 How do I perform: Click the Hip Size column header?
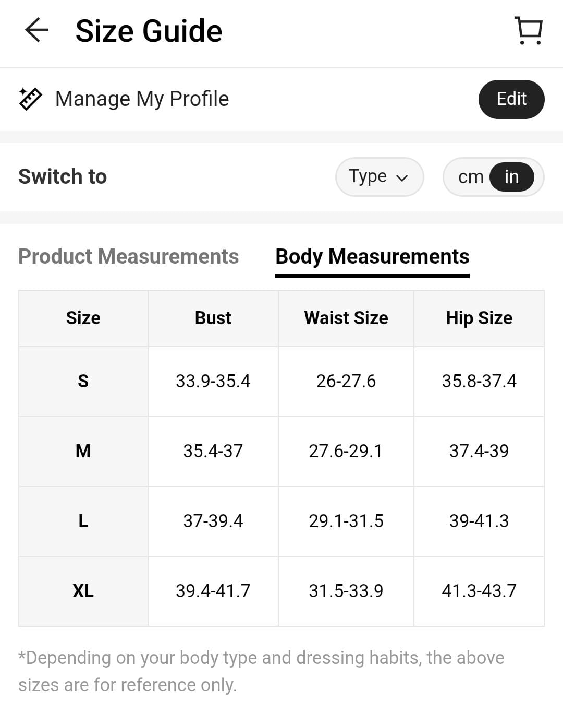479,318
